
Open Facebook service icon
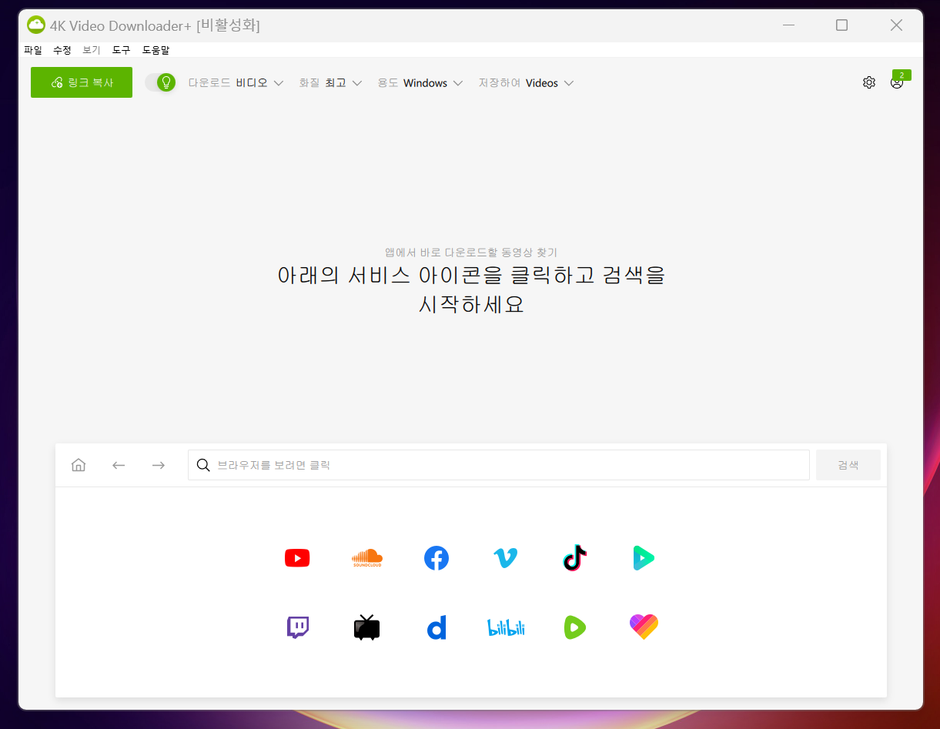pyautogui.click(x=437, y=558)
